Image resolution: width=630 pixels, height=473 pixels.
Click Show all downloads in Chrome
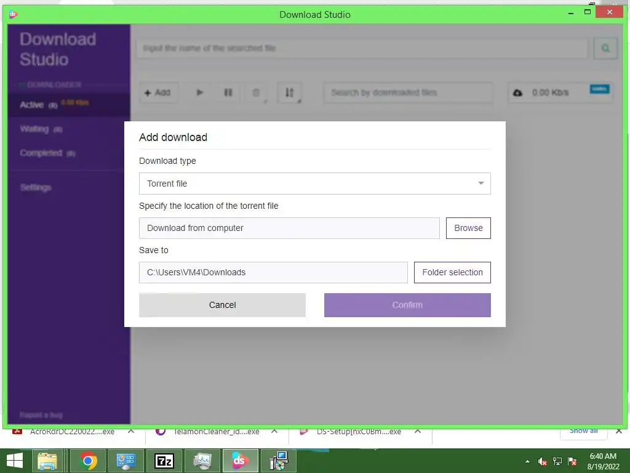point(583,431)
